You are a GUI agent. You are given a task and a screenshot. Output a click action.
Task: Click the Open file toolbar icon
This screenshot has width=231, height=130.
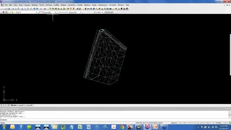[6, 9]
